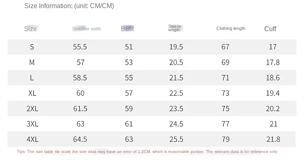This screenshot has height=163, width=304.
Task: Click clothing length value 79
Action: (x=225, y=139)
